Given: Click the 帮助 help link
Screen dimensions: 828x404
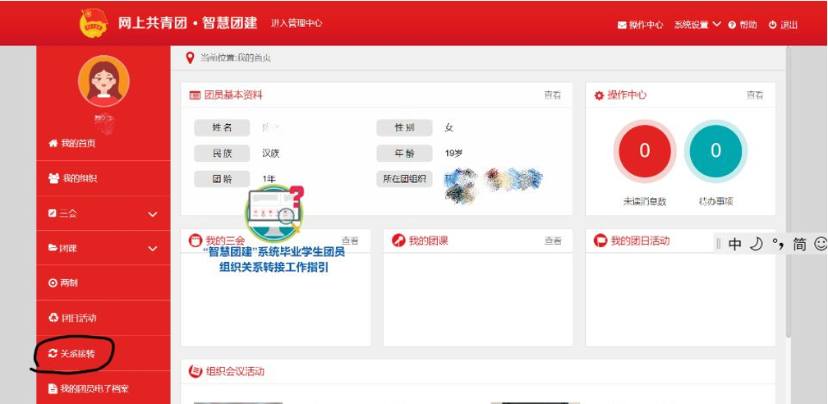Looking at the screenshot, I should pos(742,25).
